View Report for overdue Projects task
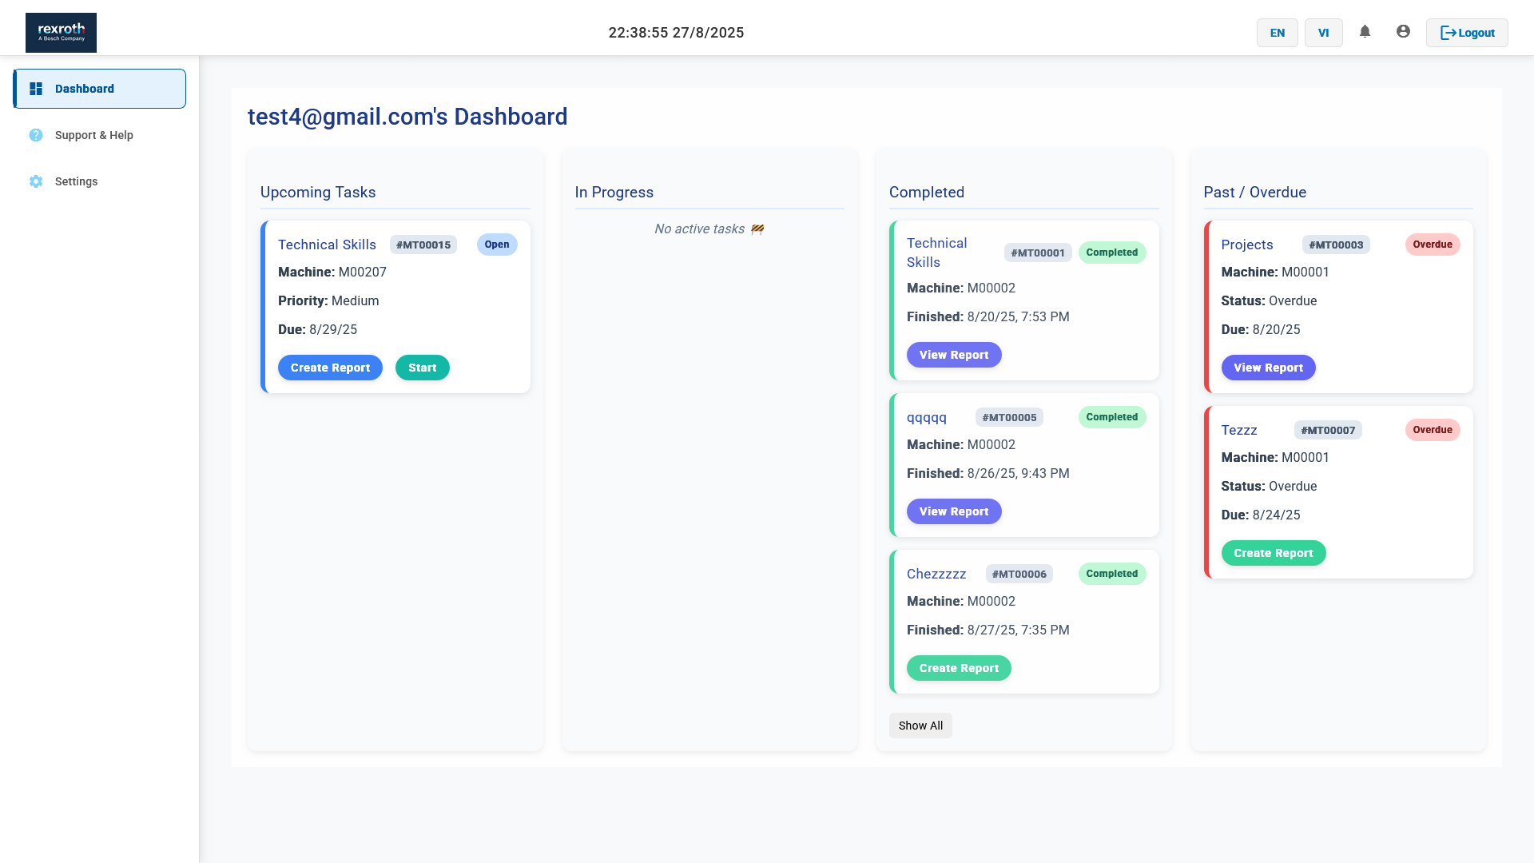The height and width of the screenshot is (863, 1534). 1268,368
